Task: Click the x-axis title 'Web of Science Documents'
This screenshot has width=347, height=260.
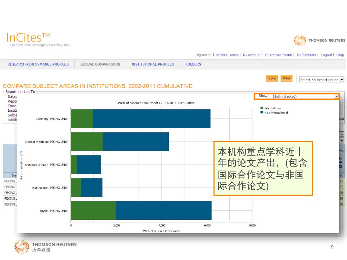Action: (162, 231)
